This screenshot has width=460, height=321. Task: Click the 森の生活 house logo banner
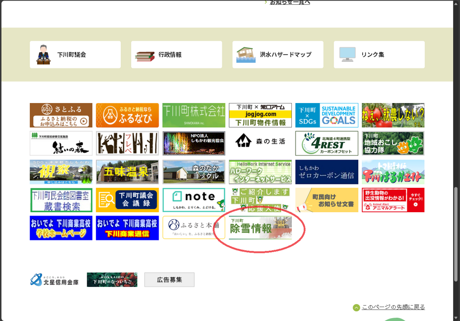[260, 143]
